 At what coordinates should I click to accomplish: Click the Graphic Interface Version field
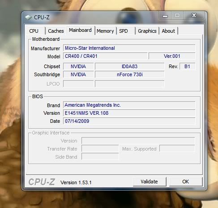pos(138,141)
